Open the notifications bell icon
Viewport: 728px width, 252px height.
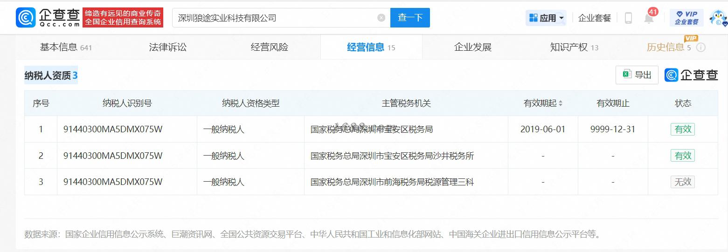[x=649, y=19]
